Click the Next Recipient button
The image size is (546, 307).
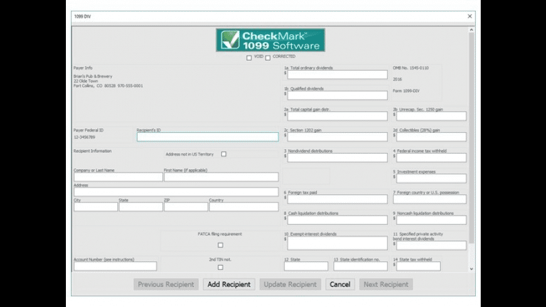click(386, 284)
